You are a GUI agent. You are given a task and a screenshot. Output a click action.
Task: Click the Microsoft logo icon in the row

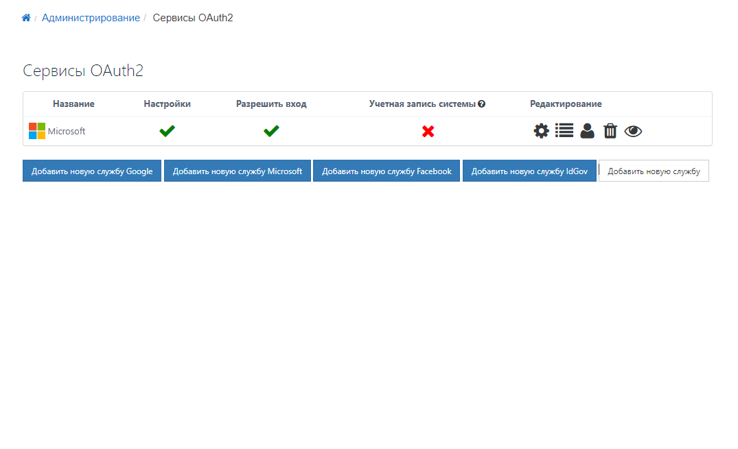(x=37, y=131)
